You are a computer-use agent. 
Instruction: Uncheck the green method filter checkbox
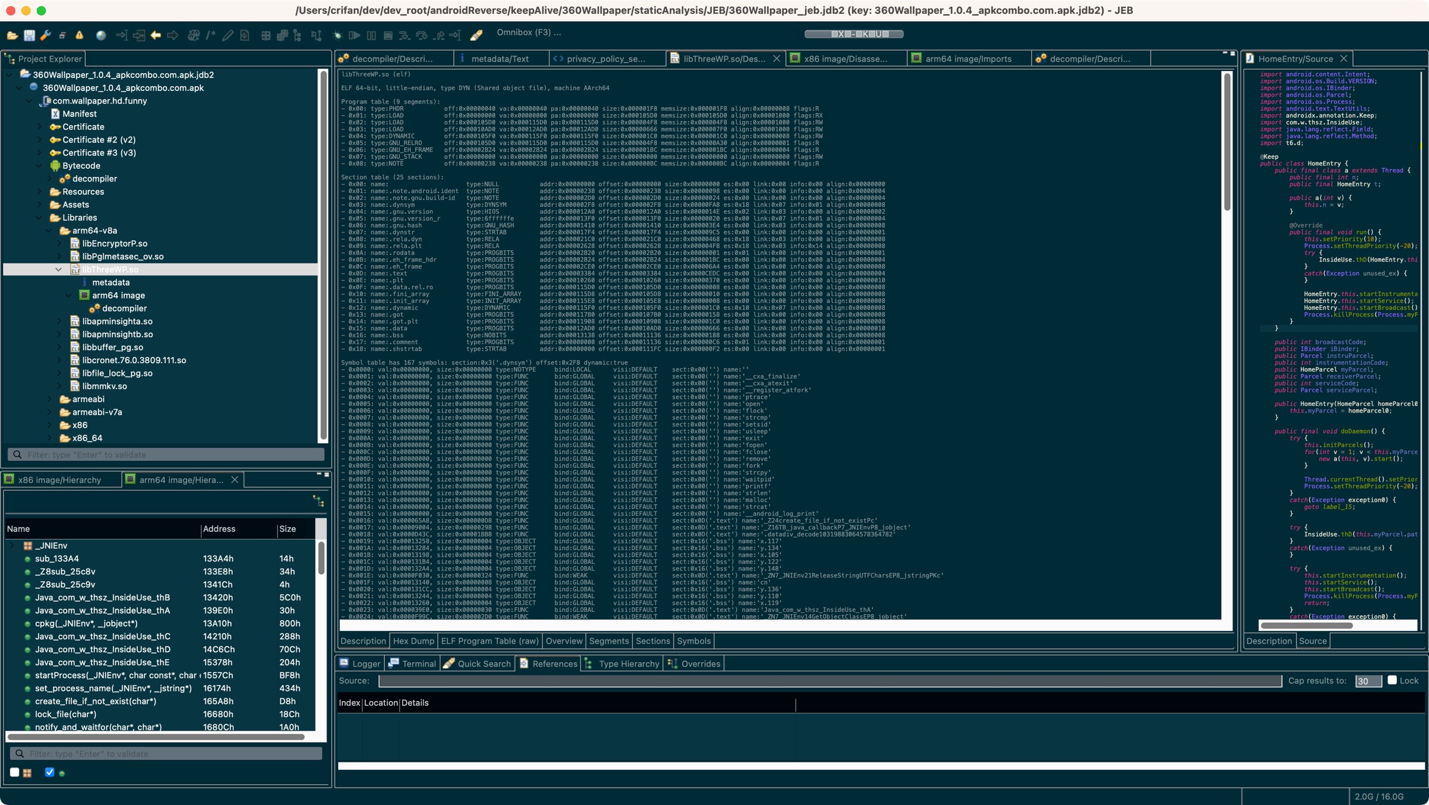coord(50,772)
